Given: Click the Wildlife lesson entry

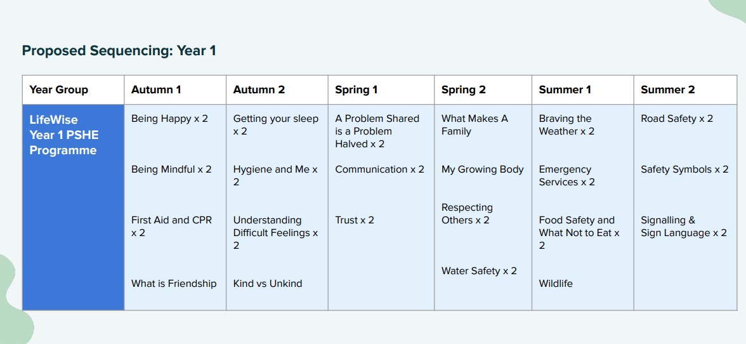Looking at the screenshot, I should click(x=555, y=284).
